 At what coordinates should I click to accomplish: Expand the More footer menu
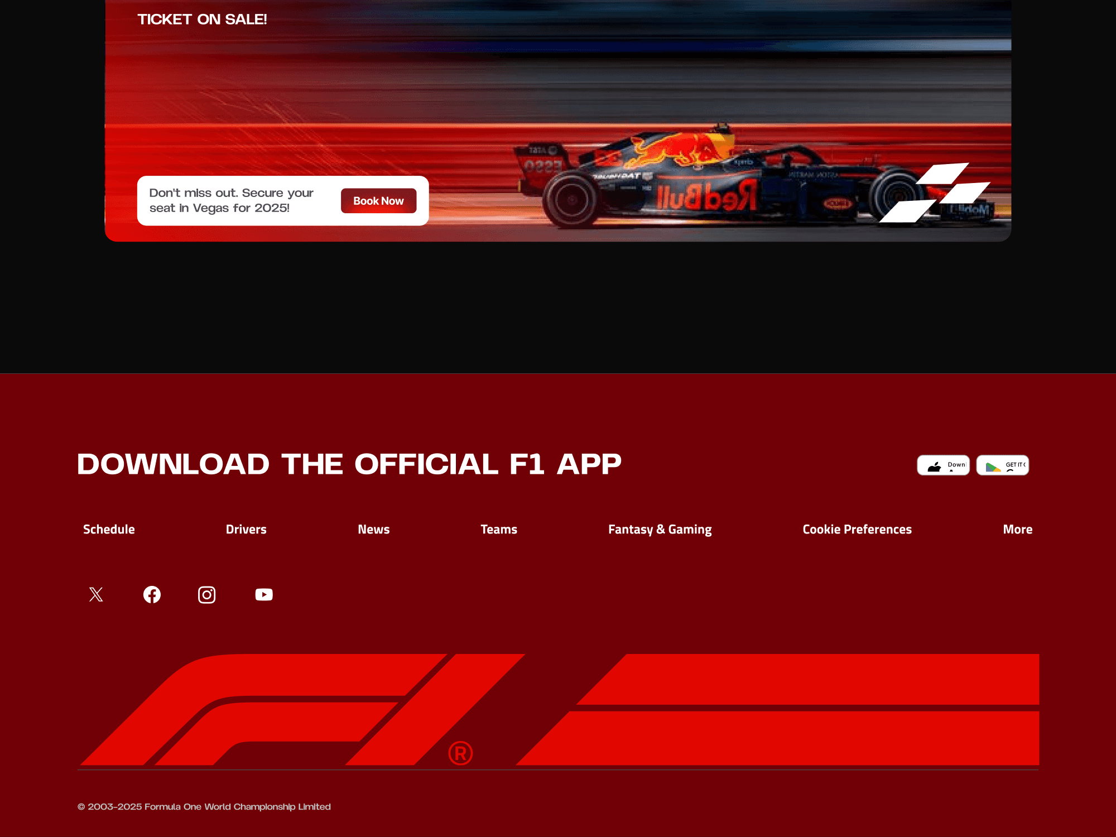coord(1017,529)
